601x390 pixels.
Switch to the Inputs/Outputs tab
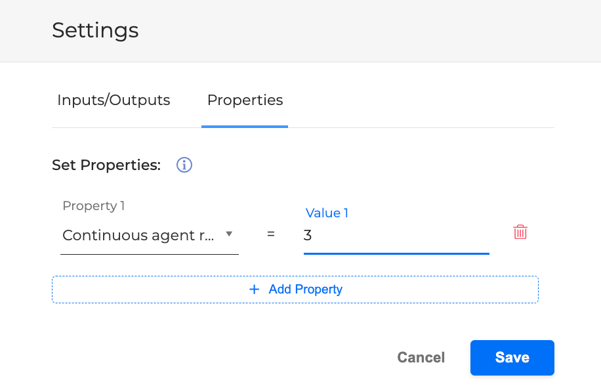[114, 100]
